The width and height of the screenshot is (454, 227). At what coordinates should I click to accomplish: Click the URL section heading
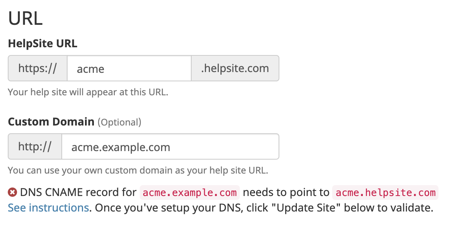click(26, 18)
